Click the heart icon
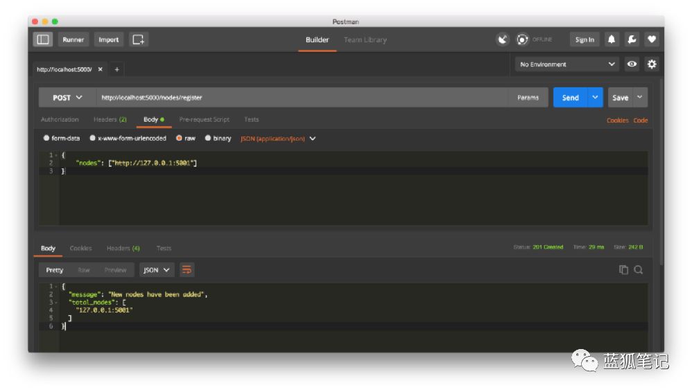692x392 pixels. pos(651,39)
